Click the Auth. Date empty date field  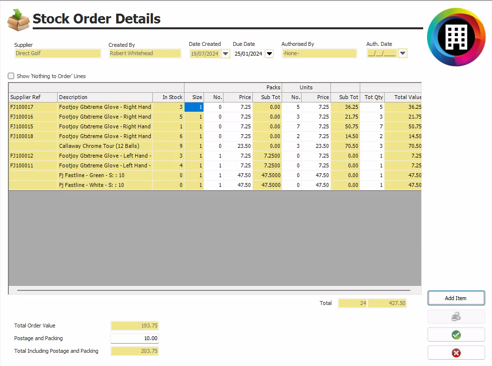point(382,53)
